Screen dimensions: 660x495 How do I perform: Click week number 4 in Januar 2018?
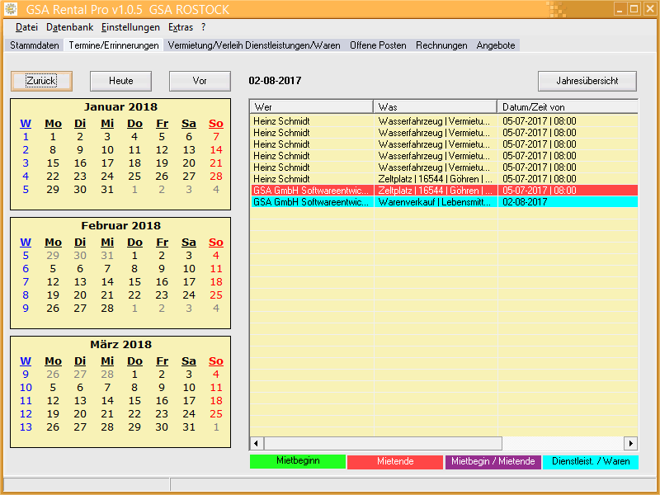tap(26, 177)
